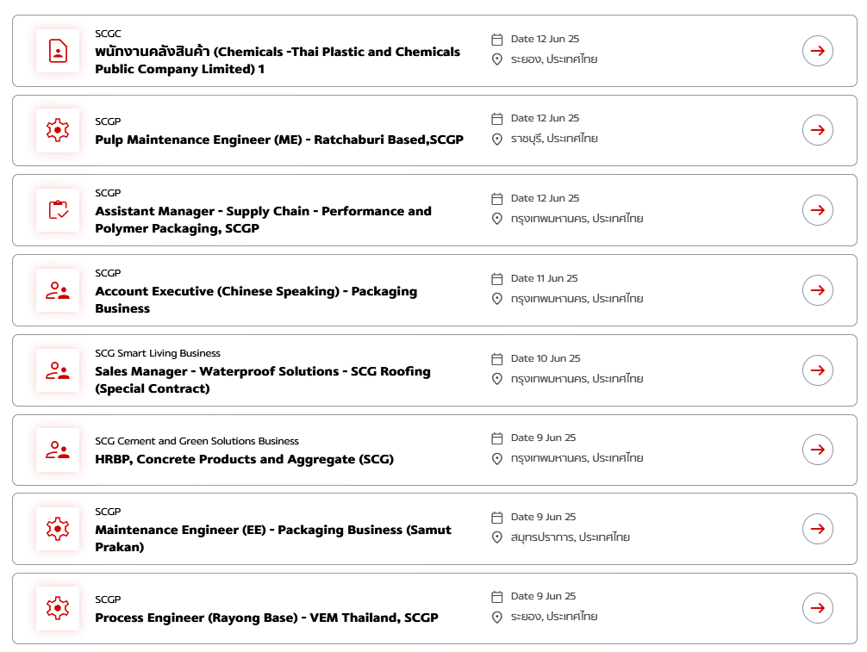Viewport: 867px width, 652px height.
Task: Open Pulp Maintenance Engineer (ME) job title
Action: (279, 140)
